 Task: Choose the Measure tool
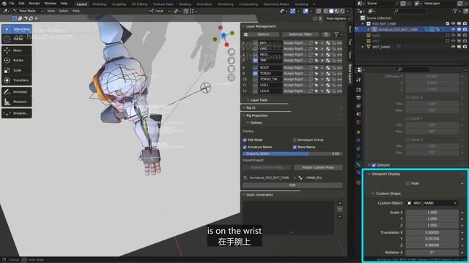point(17,102)
